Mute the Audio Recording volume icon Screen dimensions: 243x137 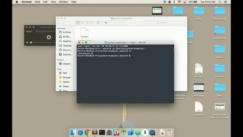tap(27, 43)
